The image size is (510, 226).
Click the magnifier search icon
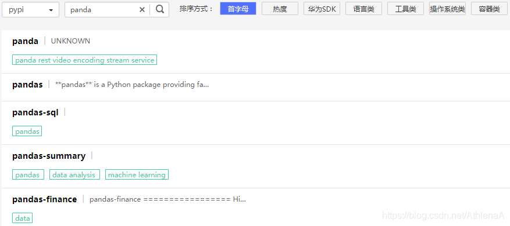[x=160, y=9]
